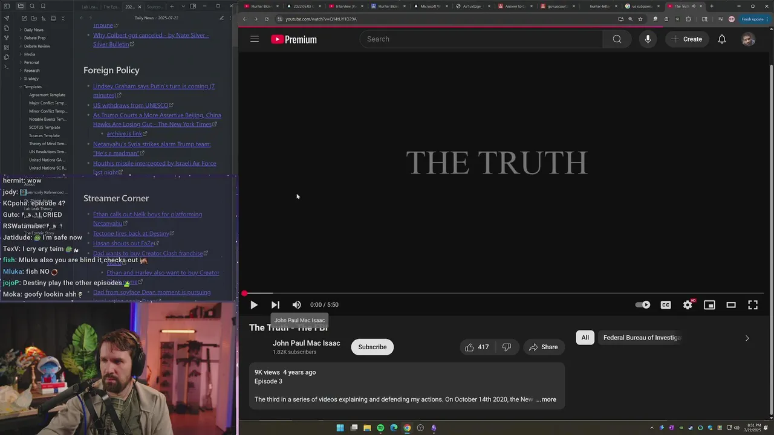Open John Paul Mac Isaac channel name
Viewport: 774px width, 435px height.
pos(307,343)
